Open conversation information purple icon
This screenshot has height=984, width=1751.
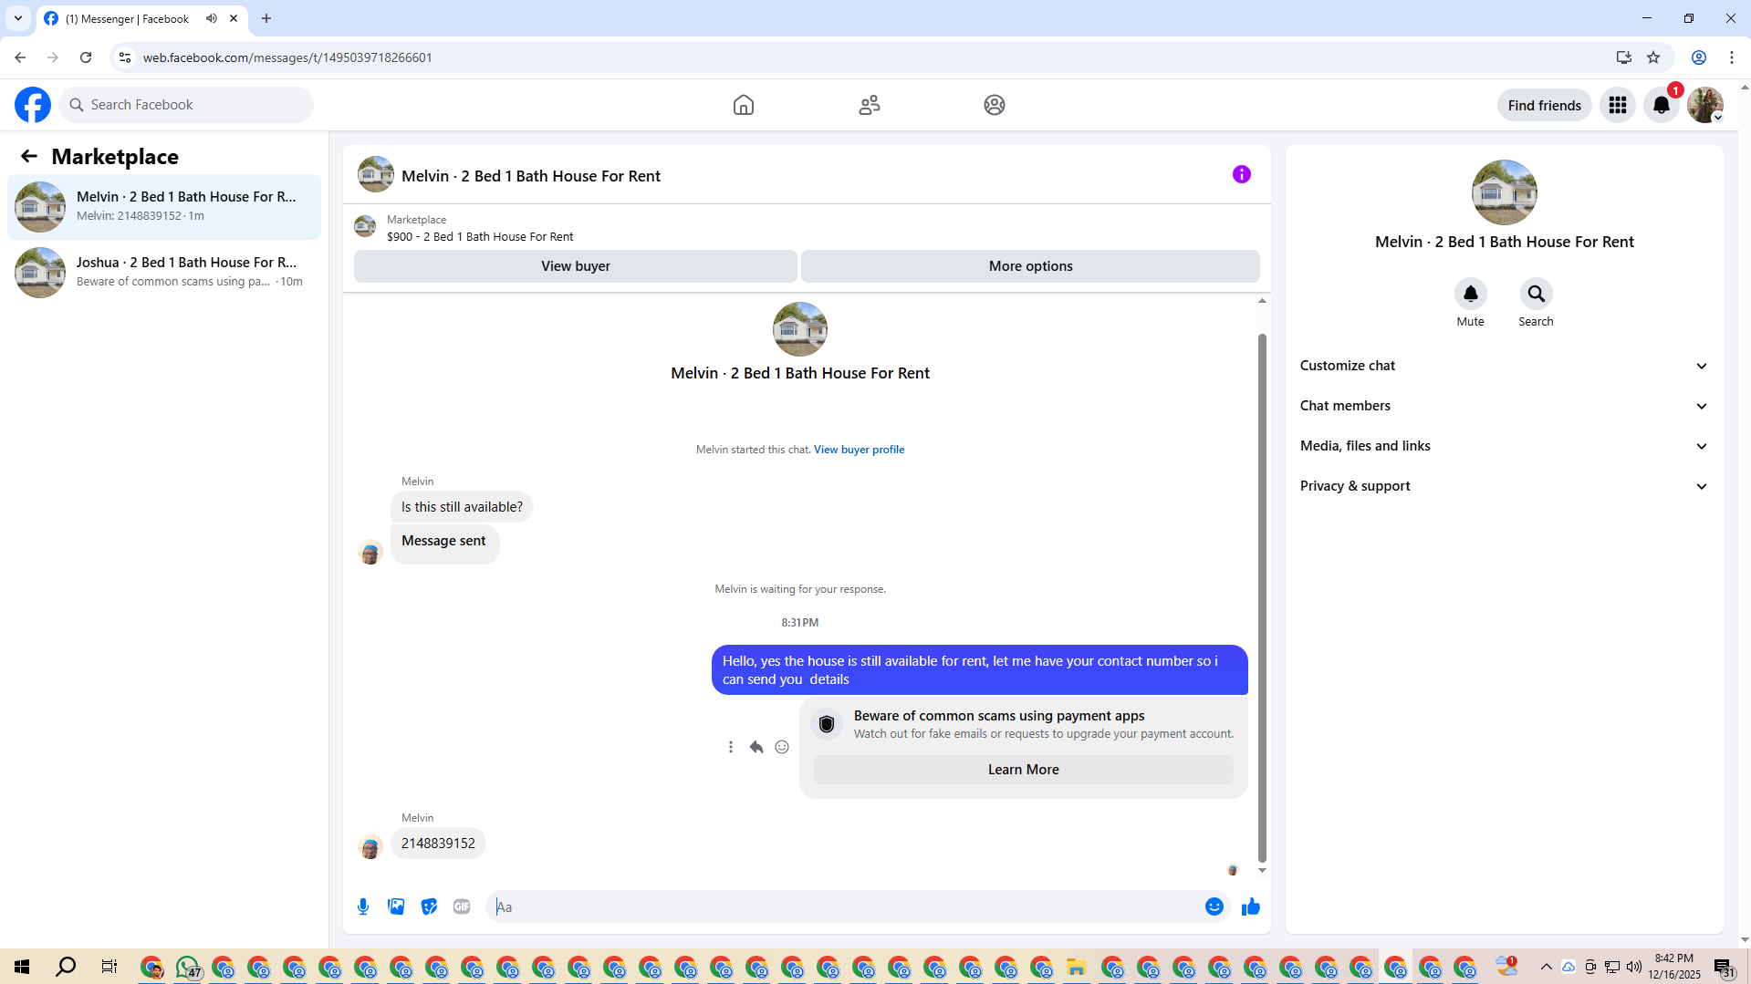(1242, 174)
